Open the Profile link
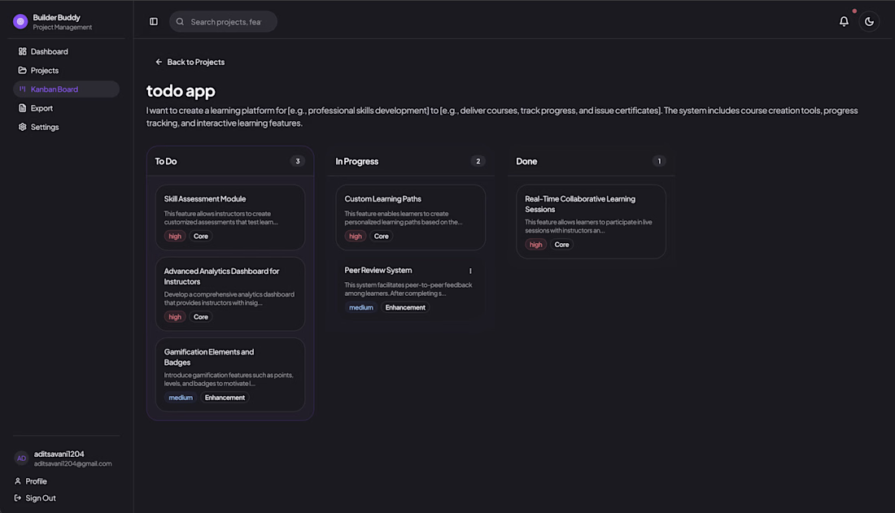895x513 pixels. click(x=35, y=481)
